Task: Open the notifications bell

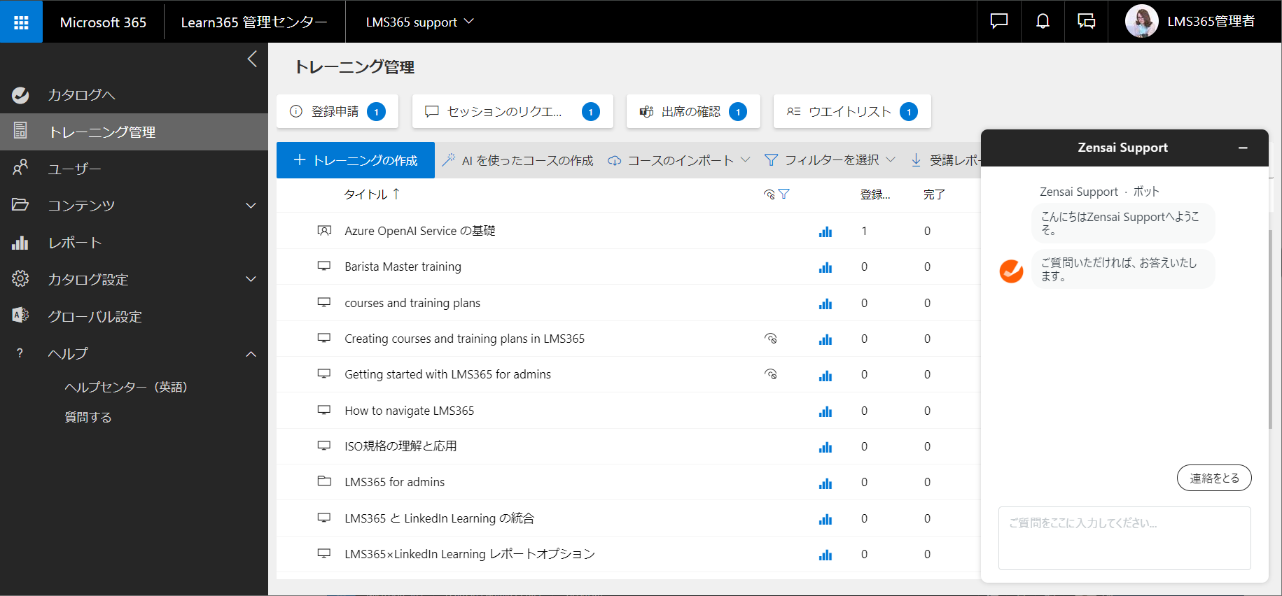Action: (x=1043, y=22)
